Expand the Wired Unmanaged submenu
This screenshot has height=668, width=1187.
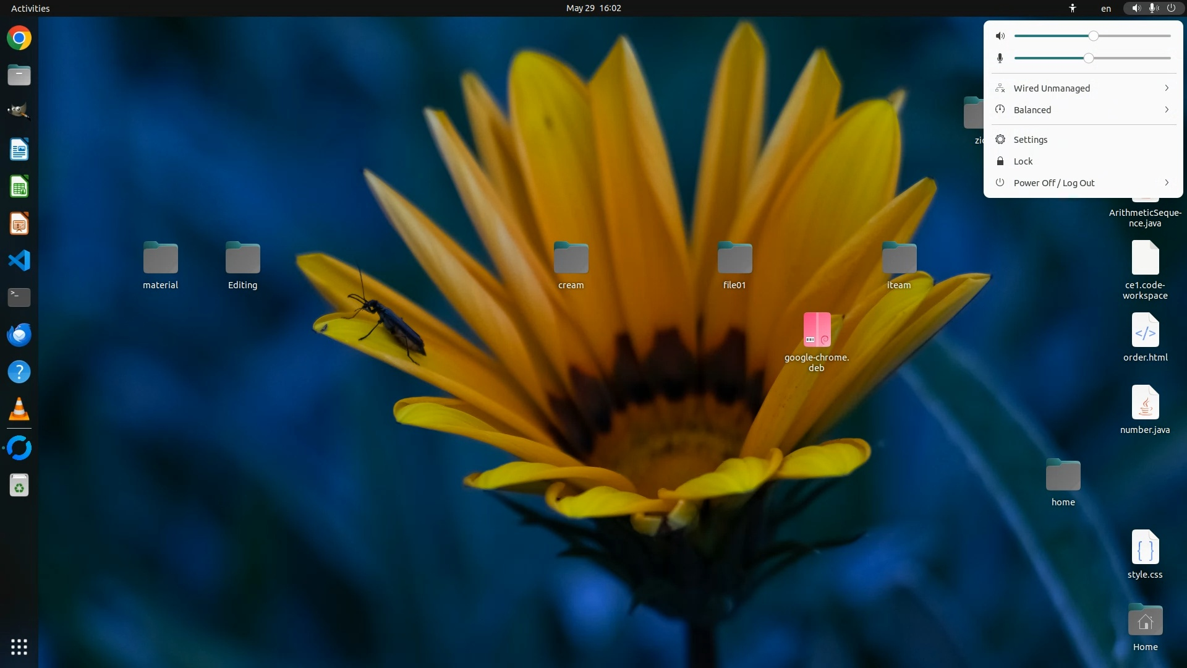1167,88
